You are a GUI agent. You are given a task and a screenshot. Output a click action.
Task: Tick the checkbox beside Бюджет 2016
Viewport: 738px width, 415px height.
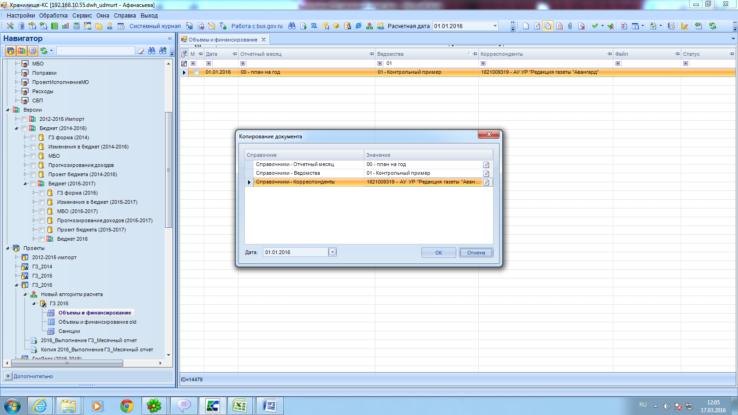[42, 239]
